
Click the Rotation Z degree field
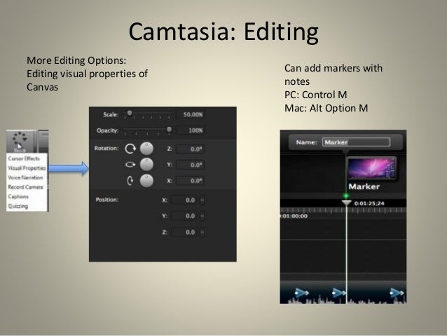click(191, 149)
